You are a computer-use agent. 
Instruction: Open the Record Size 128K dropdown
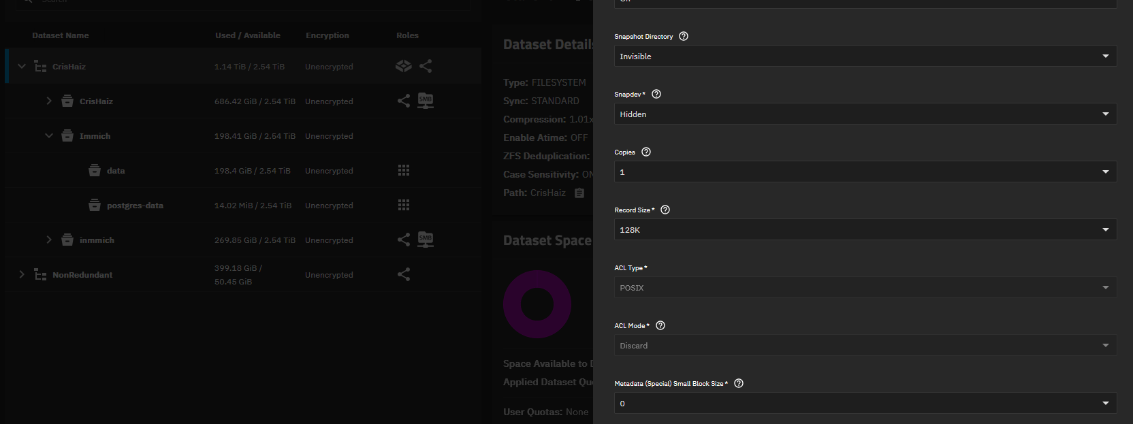coord(865,229)
